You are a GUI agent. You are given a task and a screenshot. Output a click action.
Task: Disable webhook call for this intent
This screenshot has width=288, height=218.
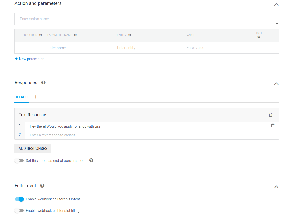pyautogui.click(x=19, y=199)
